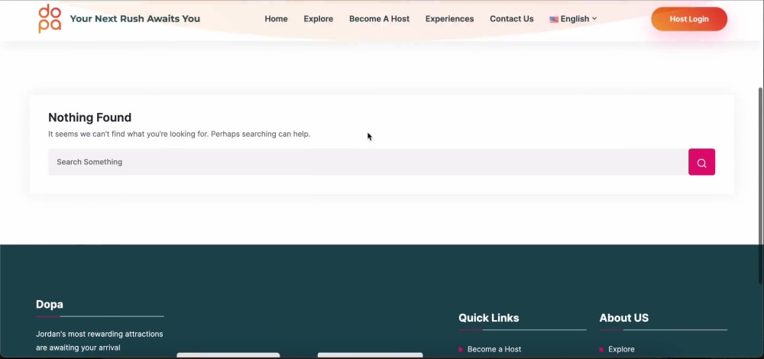The image size is (764, 359).
Task: Click the Host Login button
Action: click(689, 19)
